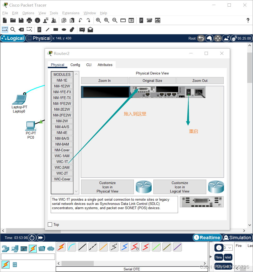Viewport: 253px width, 272px height.
Task: Open the Tools menu
Action: pyautogui.click(x=54, y=13)
